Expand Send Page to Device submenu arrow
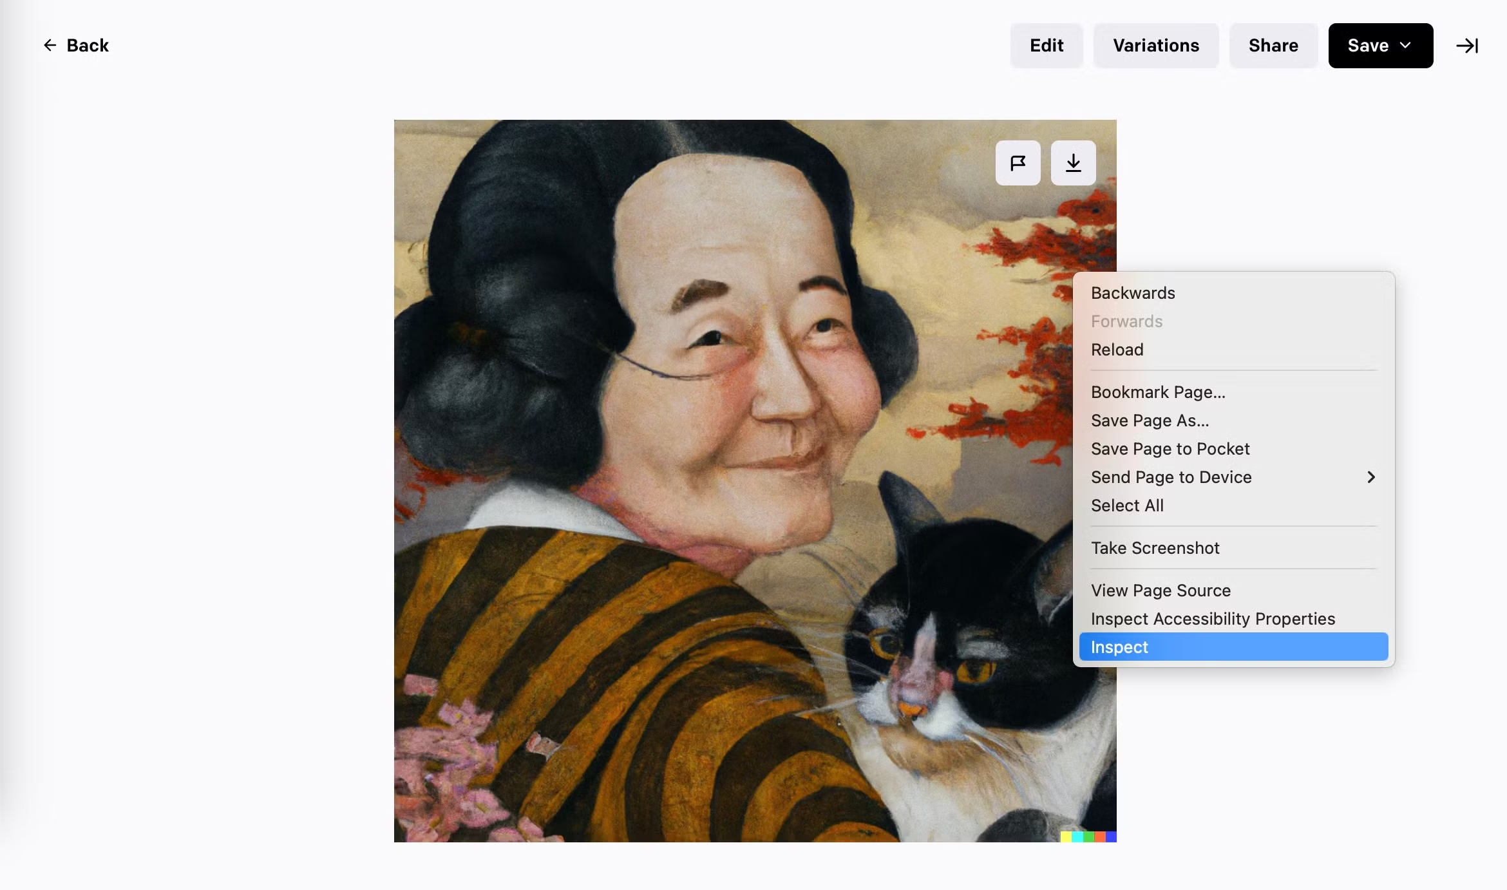This screenshot has width=1507, height=890. tap(1370, 477)
